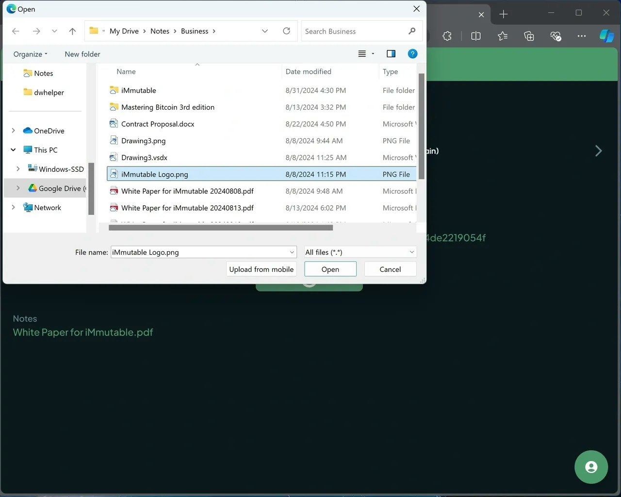Open new tab in Edge browser
This screenshot has height=497, width=621.
tap(504, 15)
